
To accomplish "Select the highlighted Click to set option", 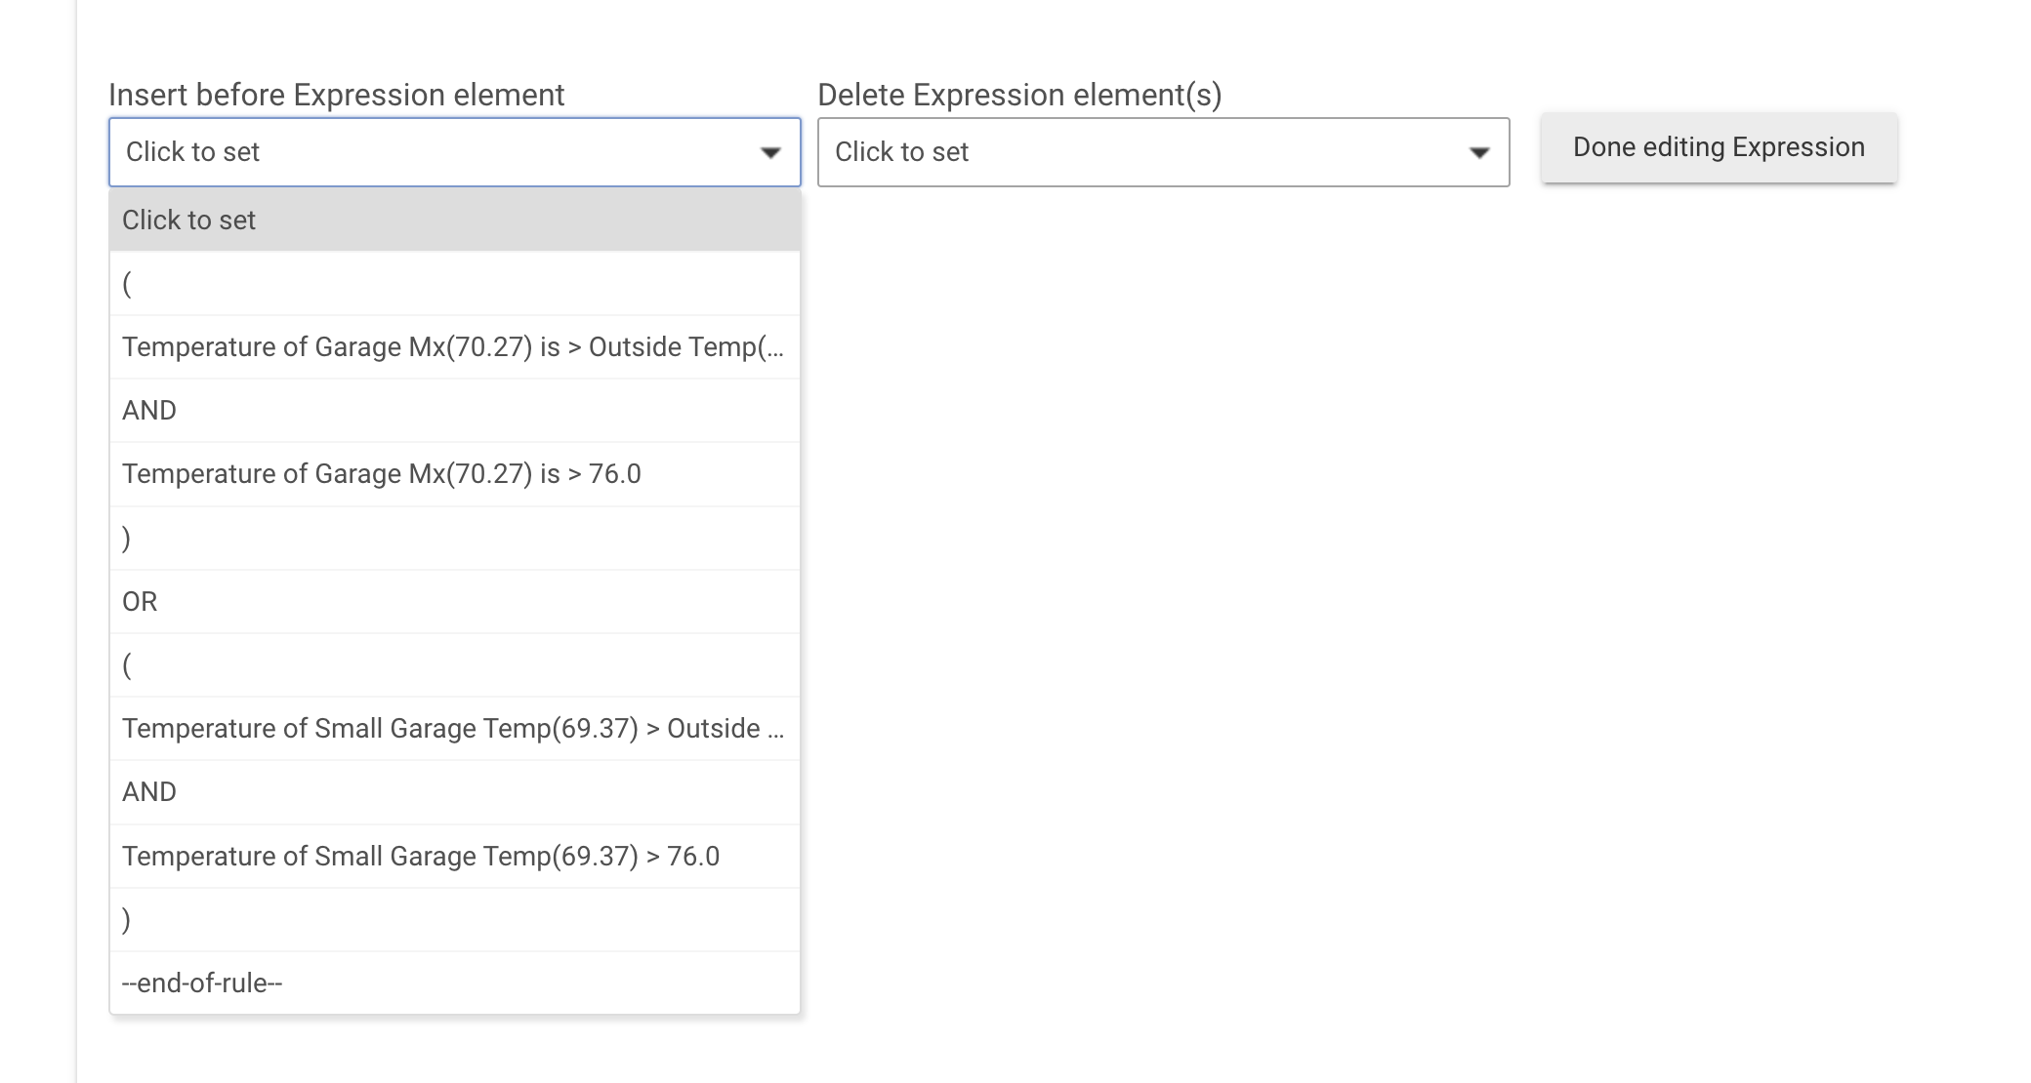I will click(455, 220).
